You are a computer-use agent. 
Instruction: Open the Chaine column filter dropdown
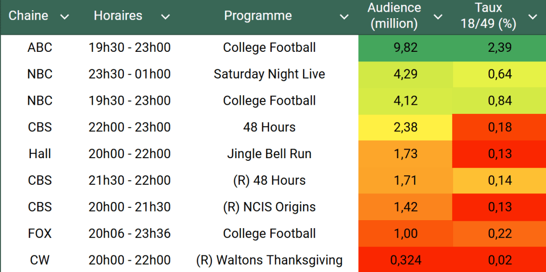pyautogui.click(x=65, y=17)
